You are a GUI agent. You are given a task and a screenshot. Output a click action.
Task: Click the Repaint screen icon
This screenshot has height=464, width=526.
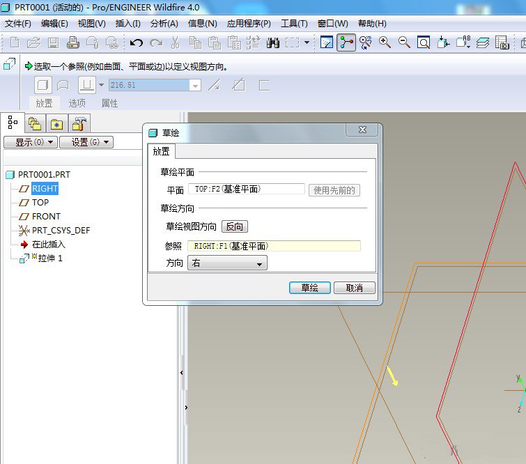click(x=327, y=42)
